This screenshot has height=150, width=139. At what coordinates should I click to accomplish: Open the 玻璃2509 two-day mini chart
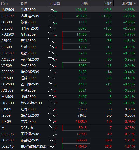tap(53, 22)
